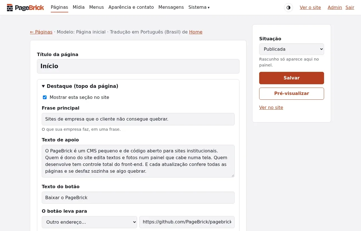Viewport: 361px width, 231px height.
Task: Open the Mídia section
Action: click(x=79, y=7)
